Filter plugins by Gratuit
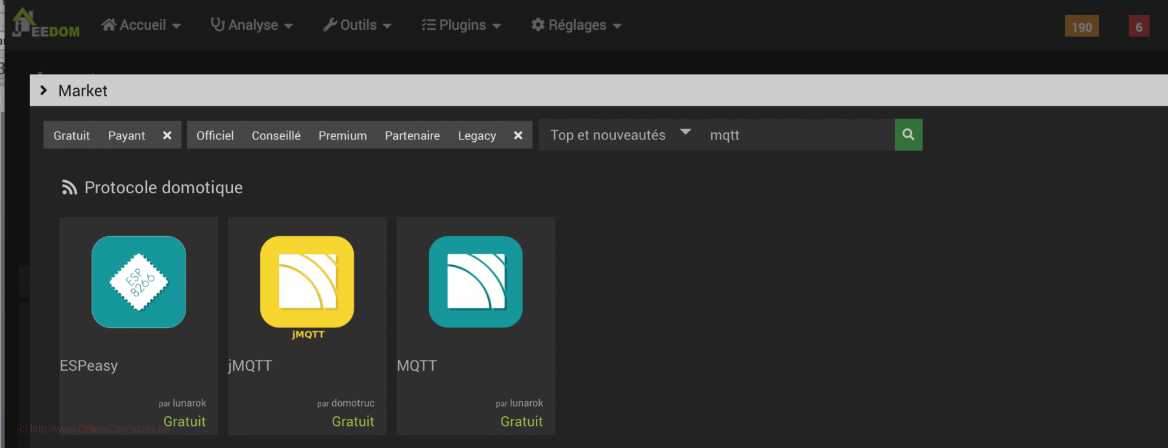Screen dimensions: 1168x448 point(71,136)
